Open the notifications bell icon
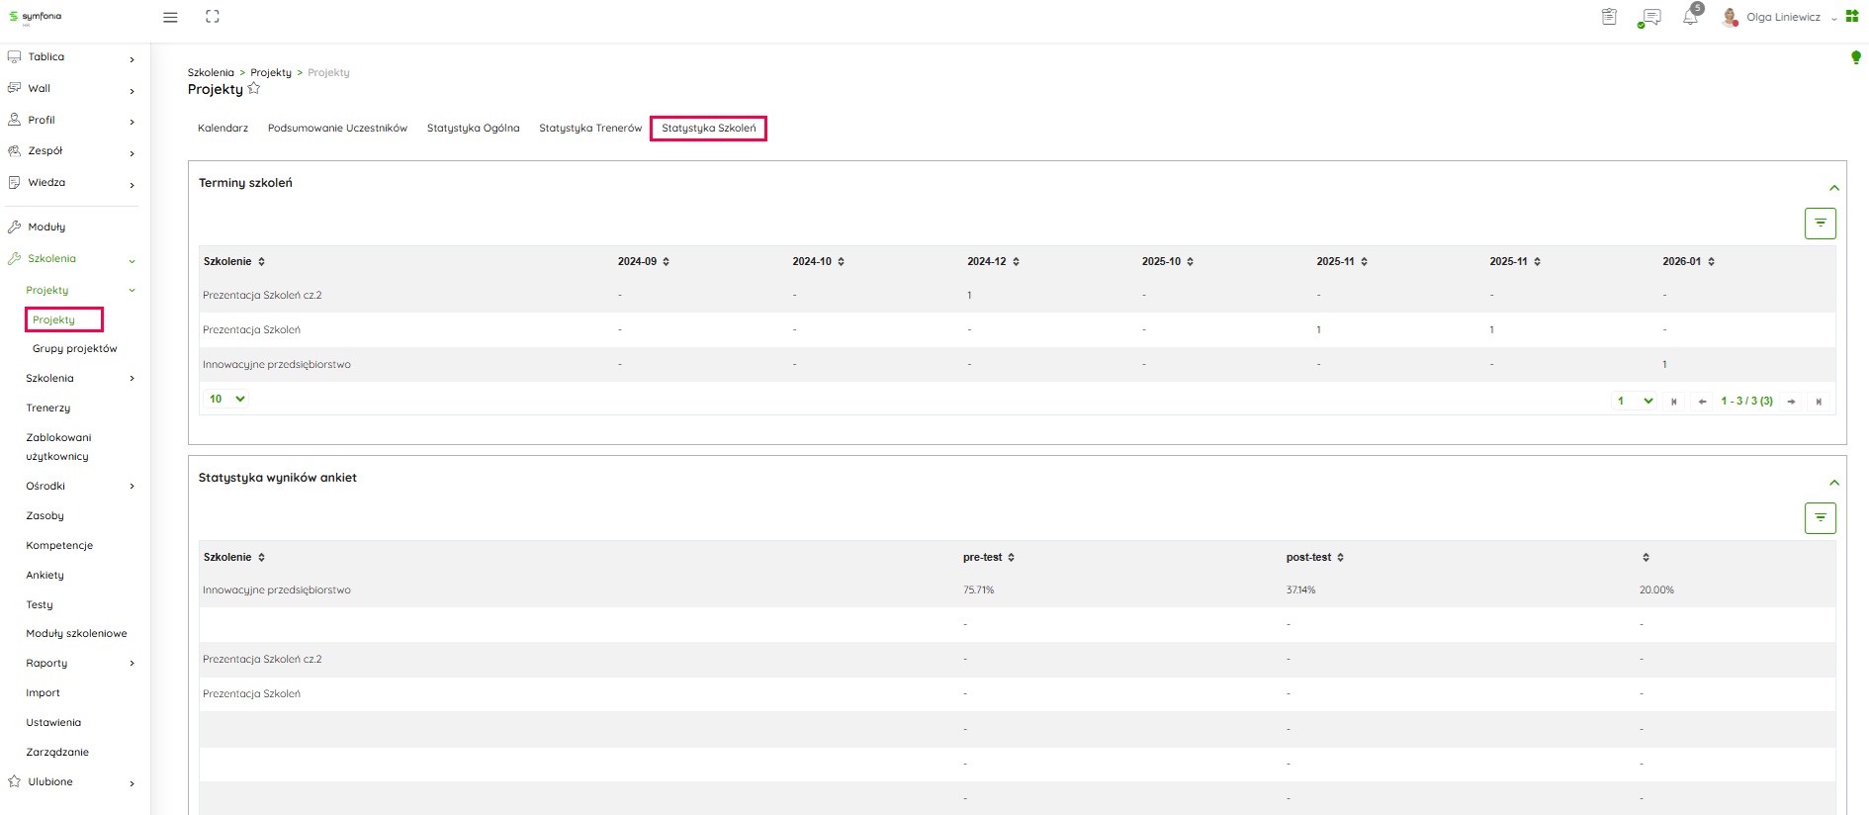This screenshot has height=815, width=1869. click(1690, 18)
